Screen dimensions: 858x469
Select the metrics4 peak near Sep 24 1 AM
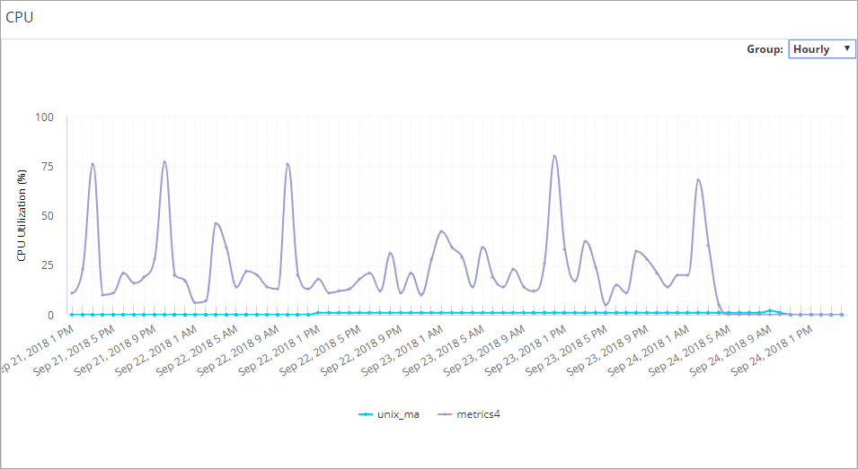(x=698, y=180)
